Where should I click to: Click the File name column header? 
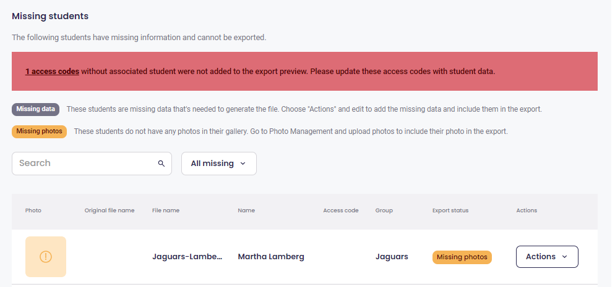click(166, 210)
